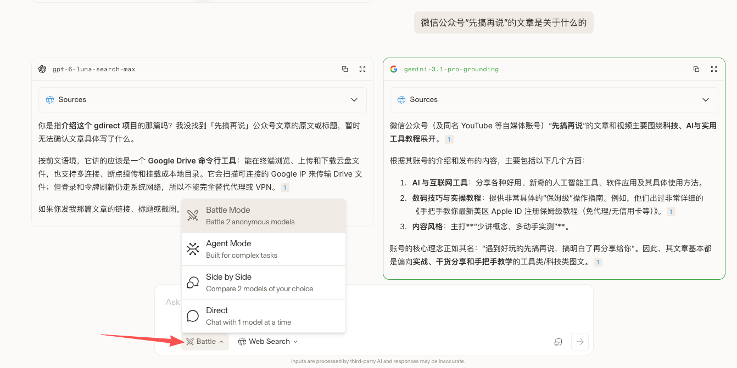
Task: Choose Agent Mode option
Action: [x=264, y=249]
